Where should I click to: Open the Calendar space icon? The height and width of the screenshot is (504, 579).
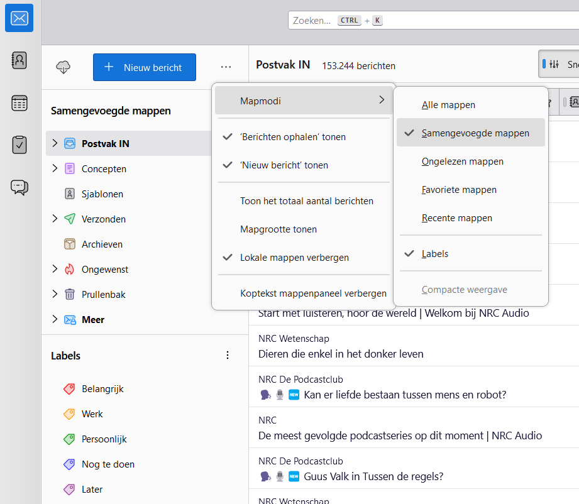click(x=19, y=103)
